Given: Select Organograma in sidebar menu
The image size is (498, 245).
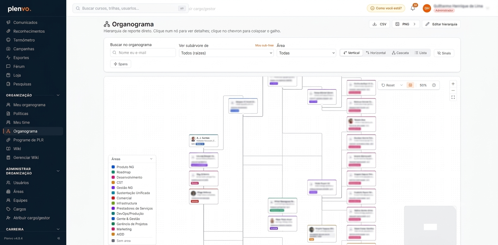Looking at the screenshot, I should [x=33, y=131].
